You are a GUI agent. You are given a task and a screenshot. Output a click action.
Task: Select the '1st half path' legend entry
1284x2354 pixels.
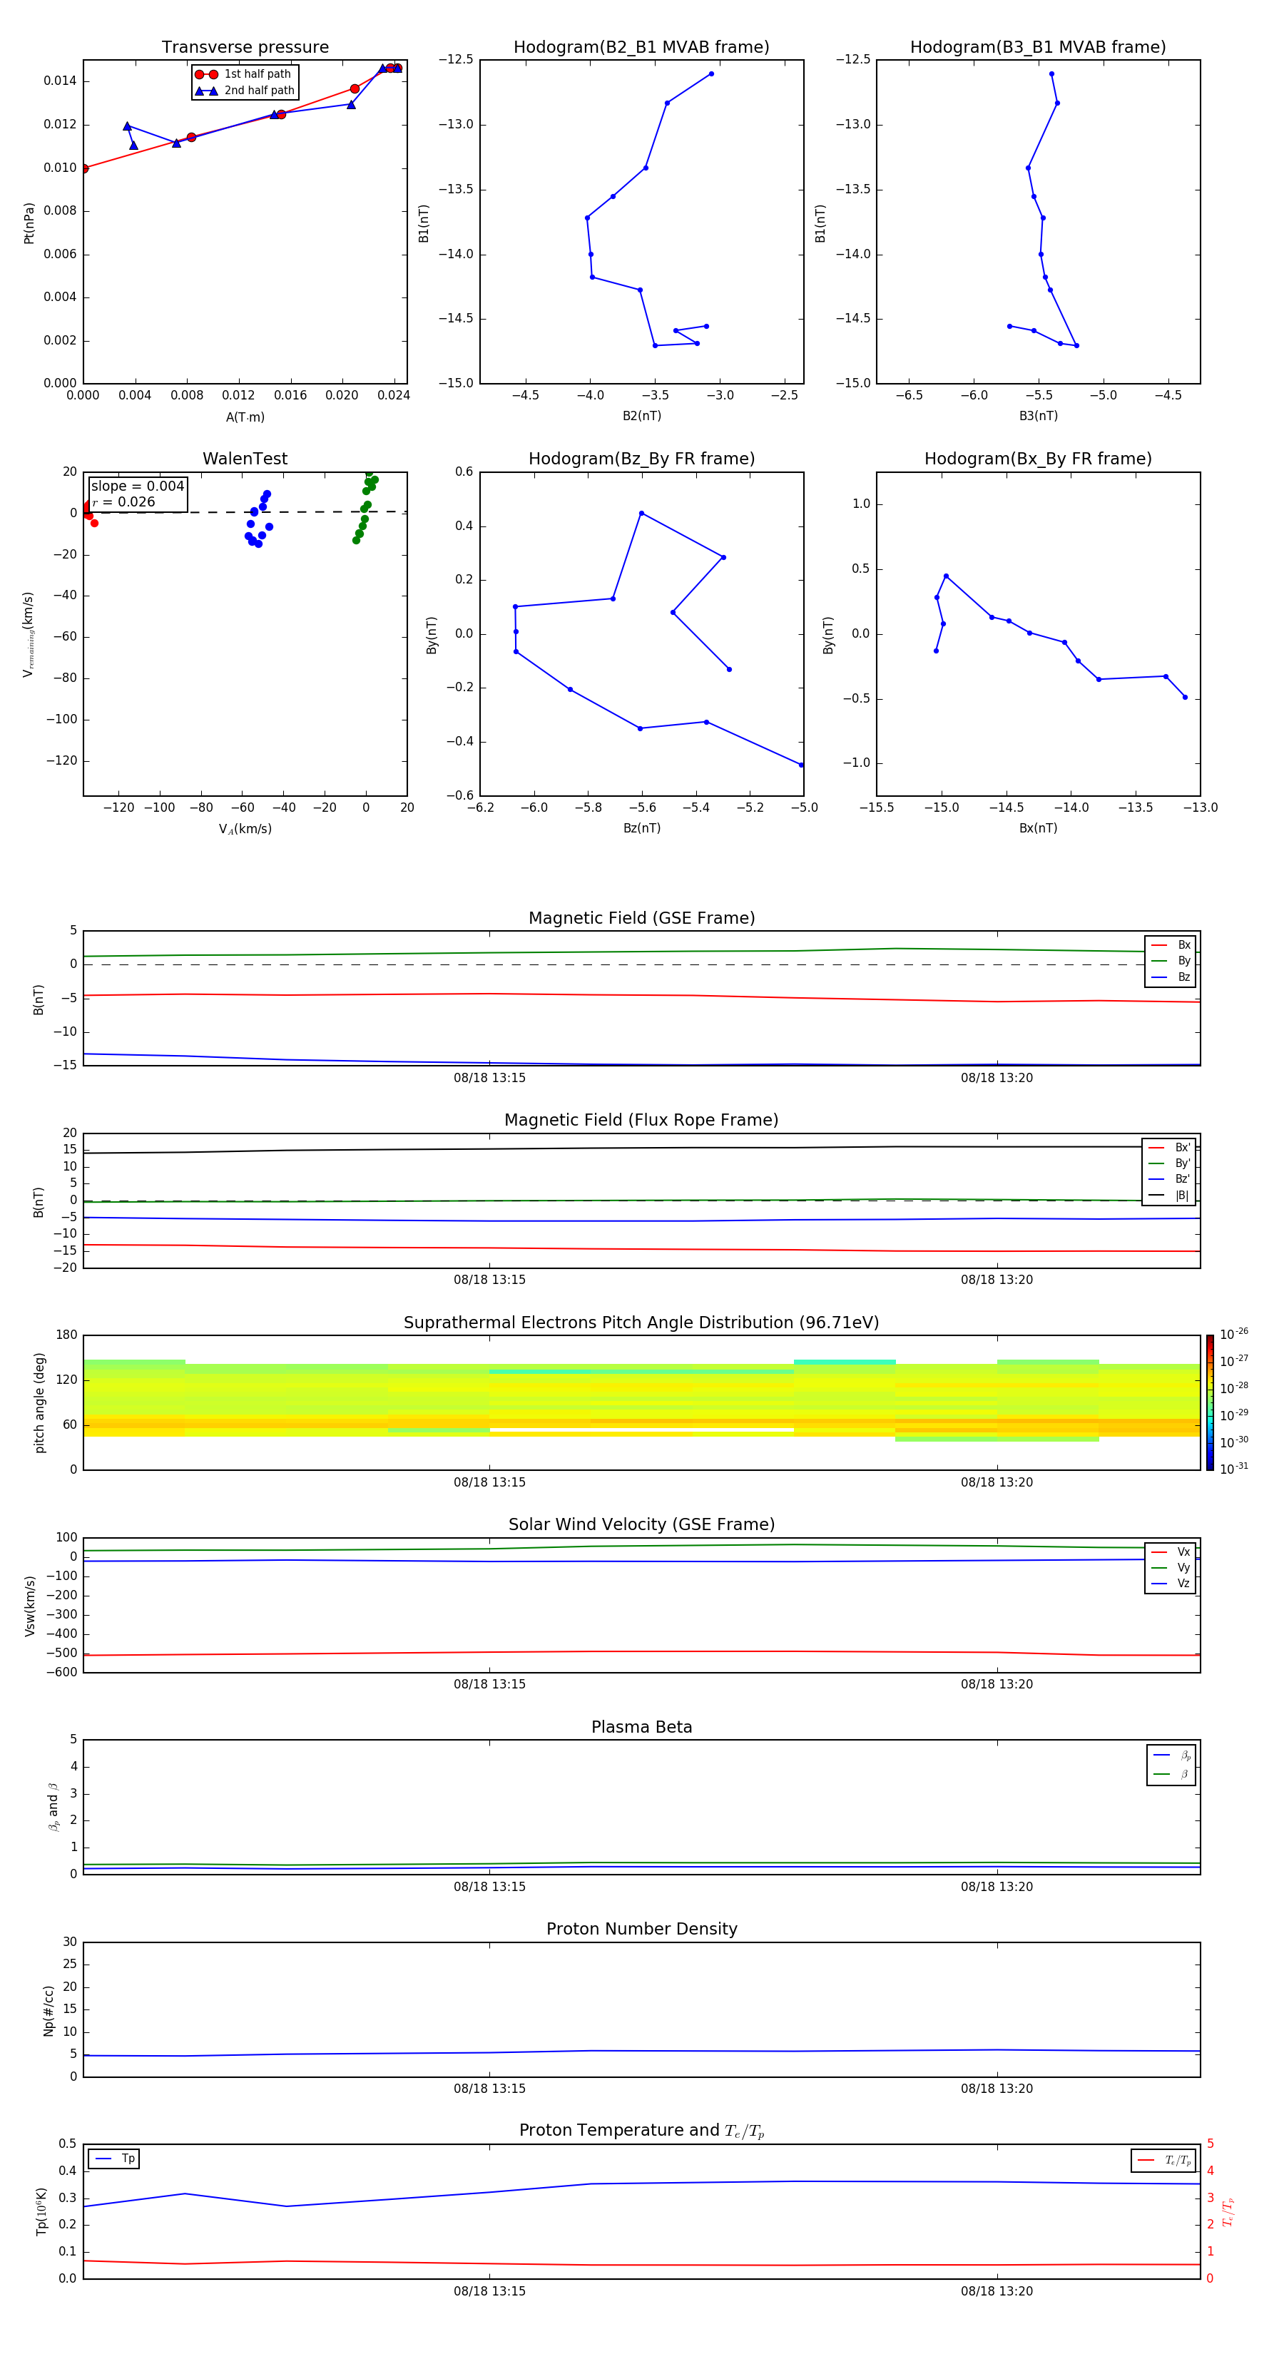point(243,74)
